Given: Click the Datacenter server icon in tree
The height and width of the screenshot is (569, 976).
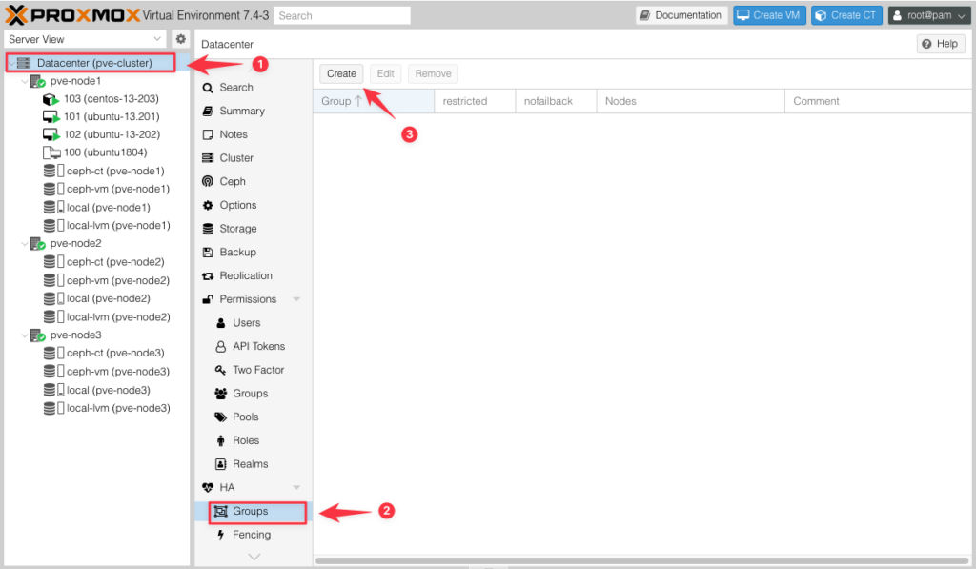Looking at the screenshot, I should pyautogui.click(x=24, y=63).
